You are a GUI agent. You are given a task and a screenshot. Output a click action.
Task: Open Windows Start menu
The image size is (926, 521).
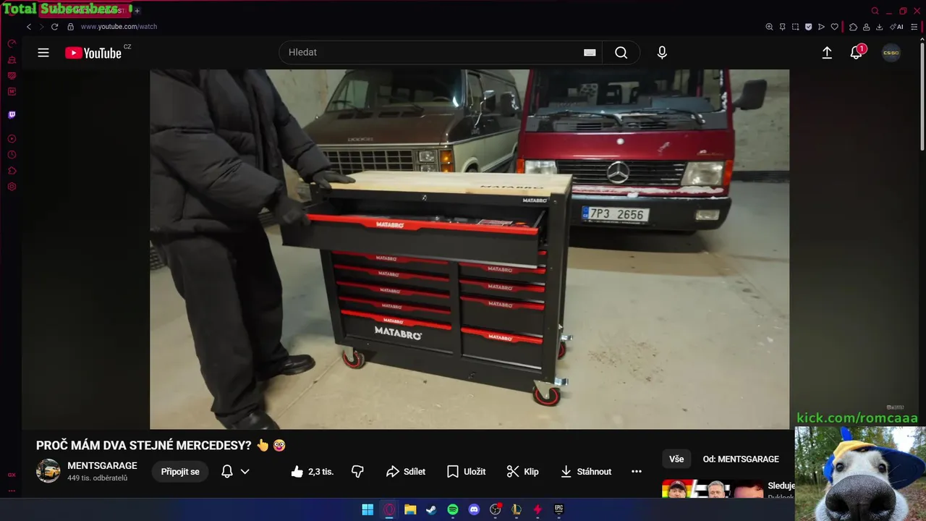(x=368, y=509)
